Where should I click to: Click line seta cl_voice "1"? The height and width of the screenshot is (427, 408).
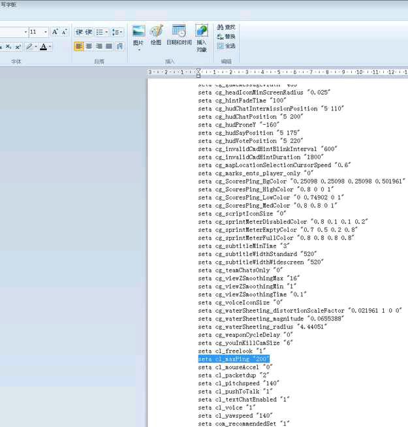click(227, 407)
